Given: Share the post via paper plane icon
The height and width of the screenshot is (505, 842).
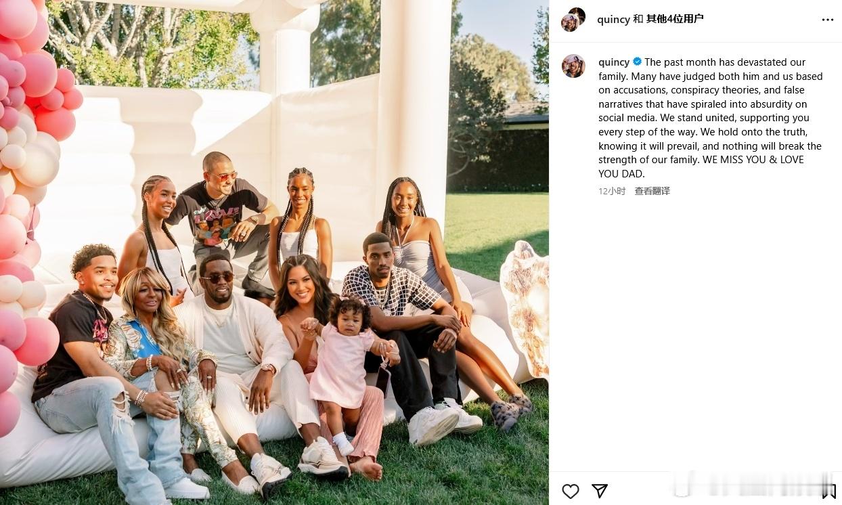Looking at the screenshot, I should pos(600,491).
